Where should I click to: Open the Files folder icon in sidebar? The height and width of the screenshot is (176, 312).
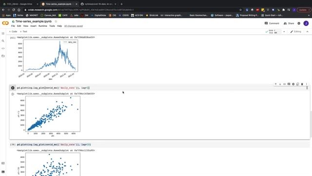pyautogui.click(x=3, y=56)
